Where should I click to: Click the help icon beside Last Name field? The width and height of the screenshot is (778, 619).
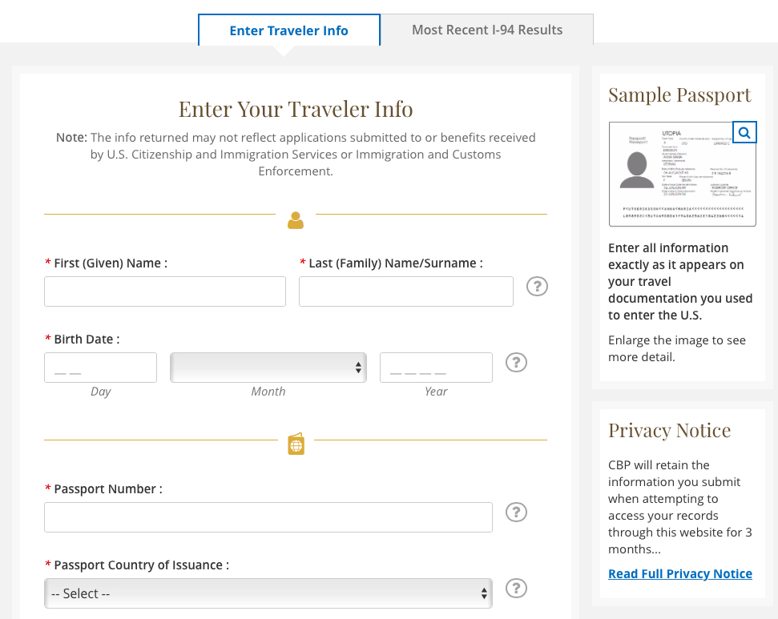coord(537,287)
